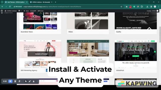161x90 pixels.
Task: Toggle the webcam off icon in recorder bar
Action: click(x=15, y=81)
